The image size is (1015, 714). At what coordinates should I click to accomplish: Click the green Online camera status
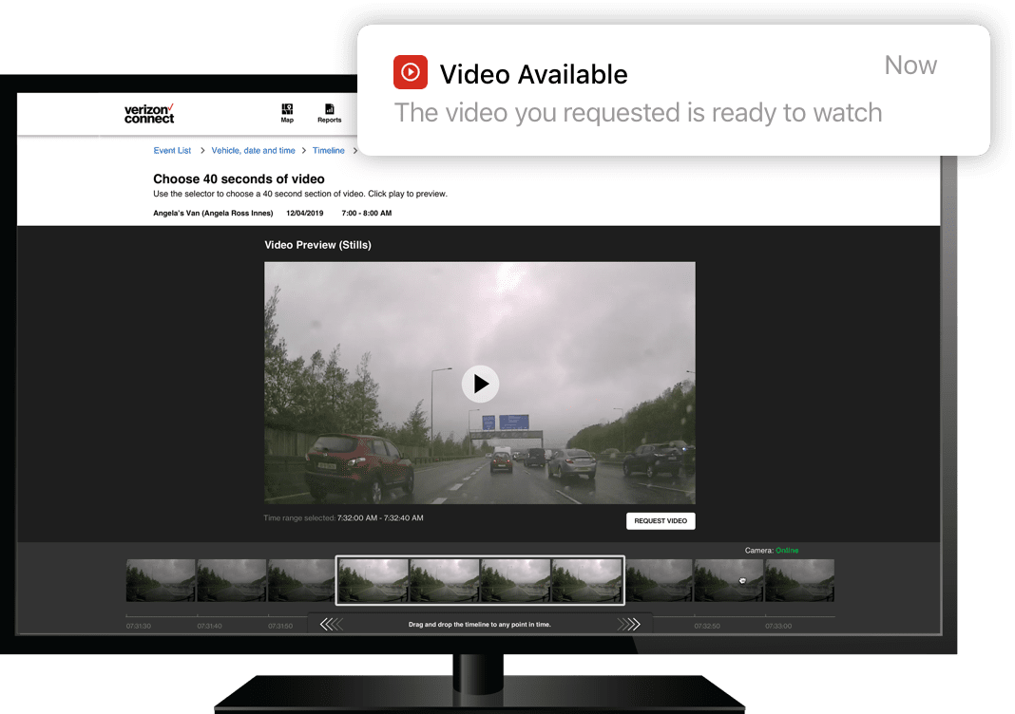click(786, 550)
